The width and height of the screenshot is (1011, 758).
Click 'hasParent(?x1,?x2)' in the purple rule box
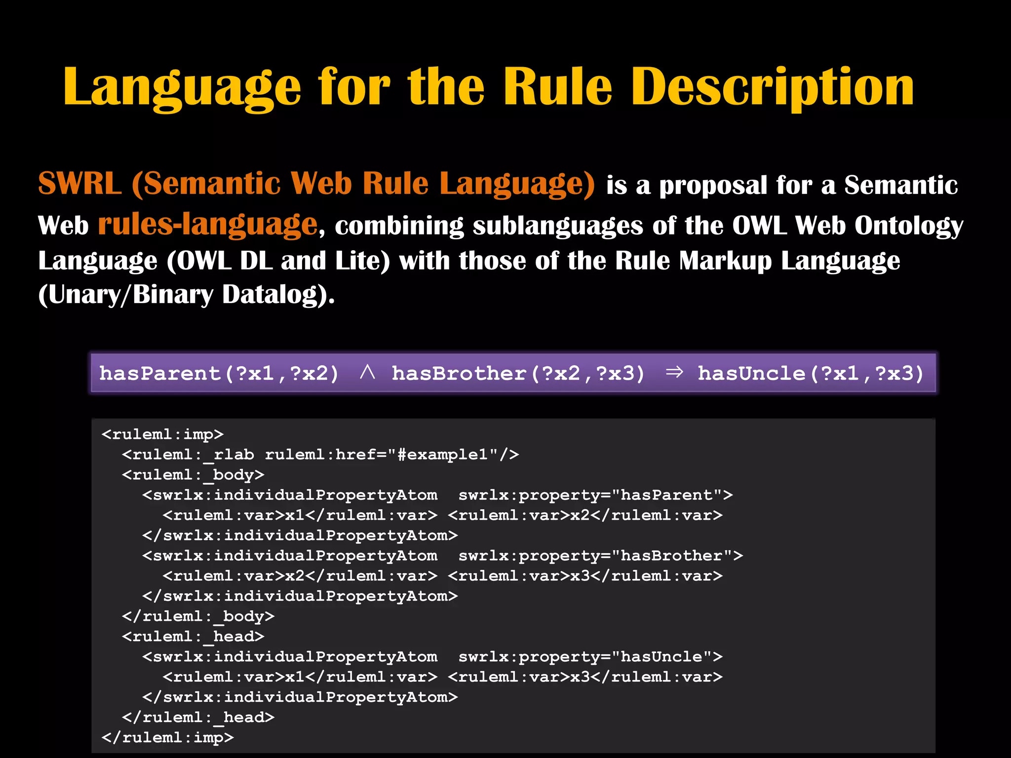tap(219, 374)
